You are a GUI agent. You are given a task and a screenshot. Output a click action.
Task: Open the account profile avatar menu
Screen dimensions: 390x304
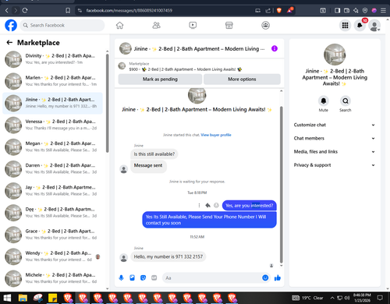click(374, 26)
